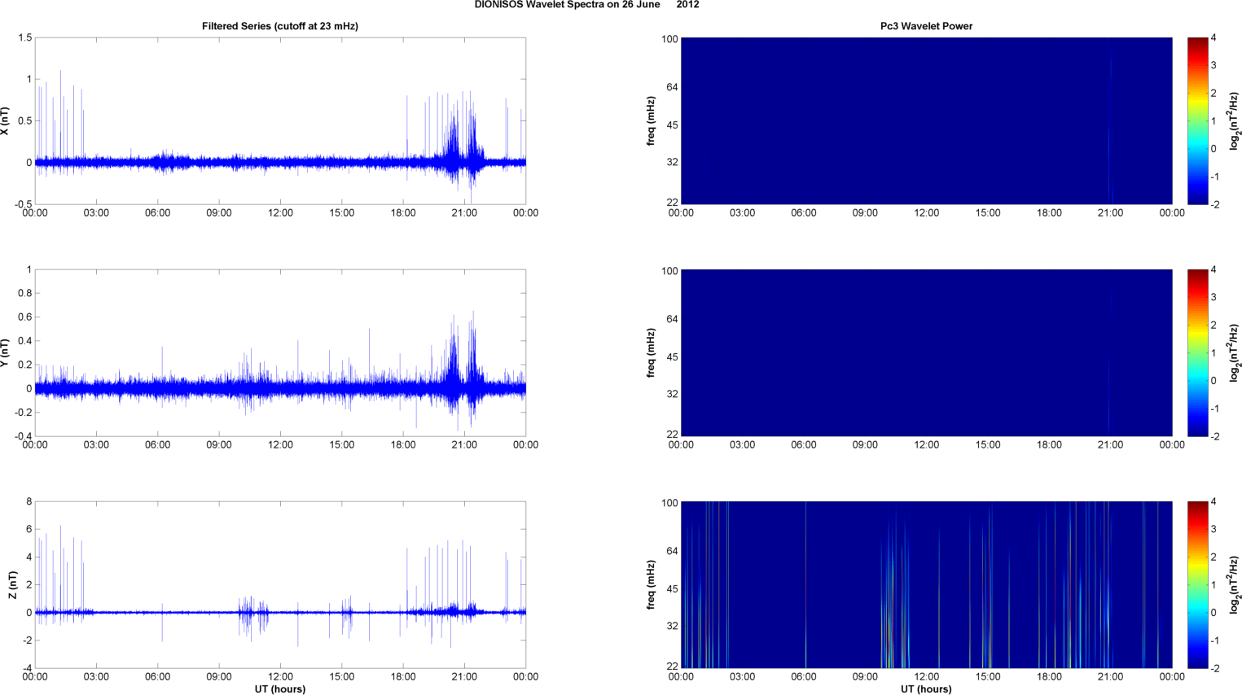
Task: Click the -0.4 tick on the Y (nT) axis
Action: 23,436
